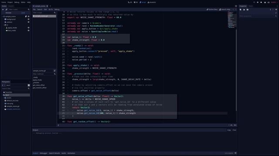Open the Project menu
Screen dimensions: 279x156
pos(10,2)
